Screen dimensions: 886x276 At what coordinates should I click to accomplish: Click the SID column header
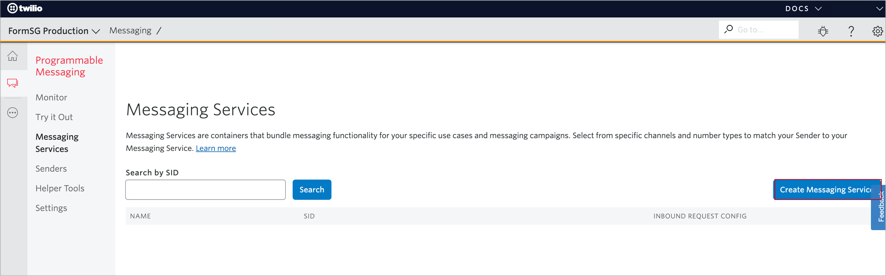(x=309, y=216)
